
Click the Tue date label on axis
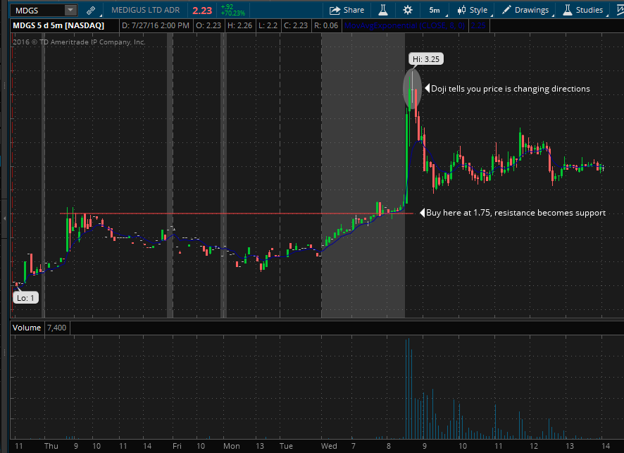pyautogui.click(x=286, y=446)
